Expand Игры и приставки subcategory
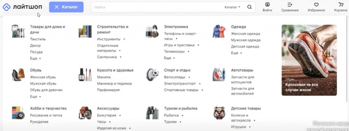349x131 pixels. 198,45
